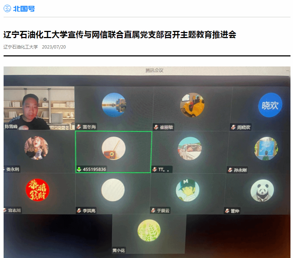This screenshot has width=293, height=258.
Task: Click the 2023/07/20 publish date
Action: click(54, 47)
